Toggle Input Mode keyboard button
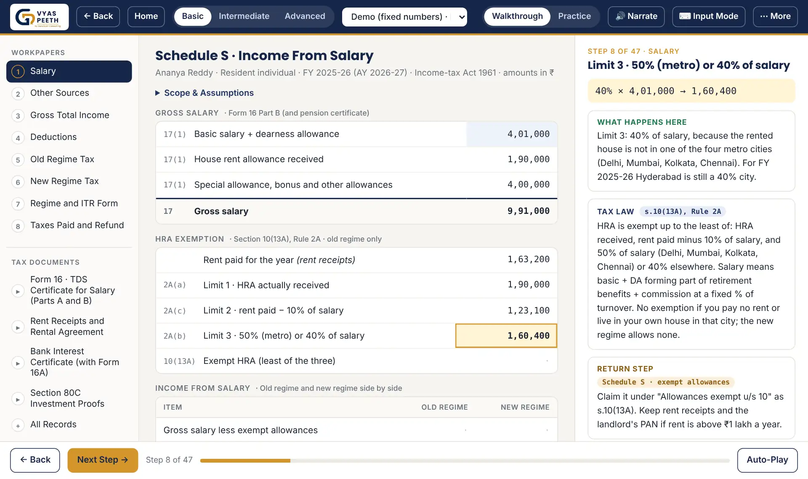The height and width of the screenshot is (479, 808). click(709, 16)
